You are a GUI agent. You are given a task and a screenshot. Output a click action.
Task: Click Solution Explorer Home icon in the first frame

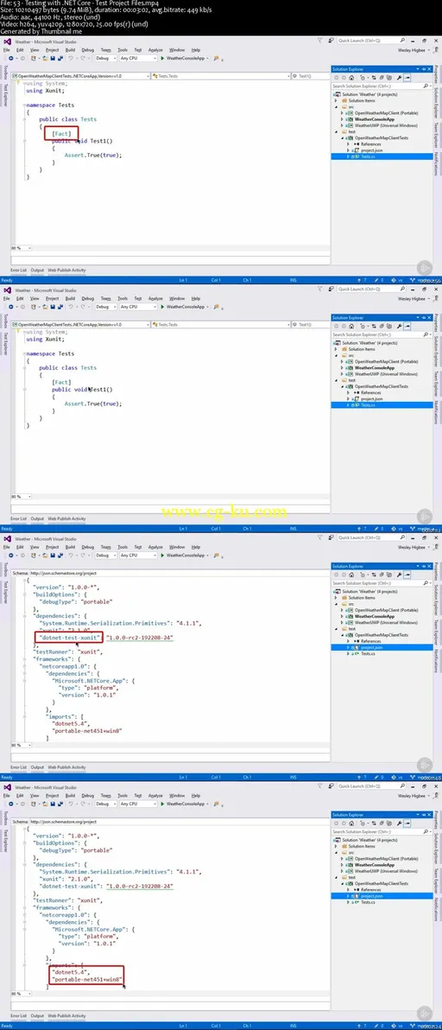tap(351, 78)
